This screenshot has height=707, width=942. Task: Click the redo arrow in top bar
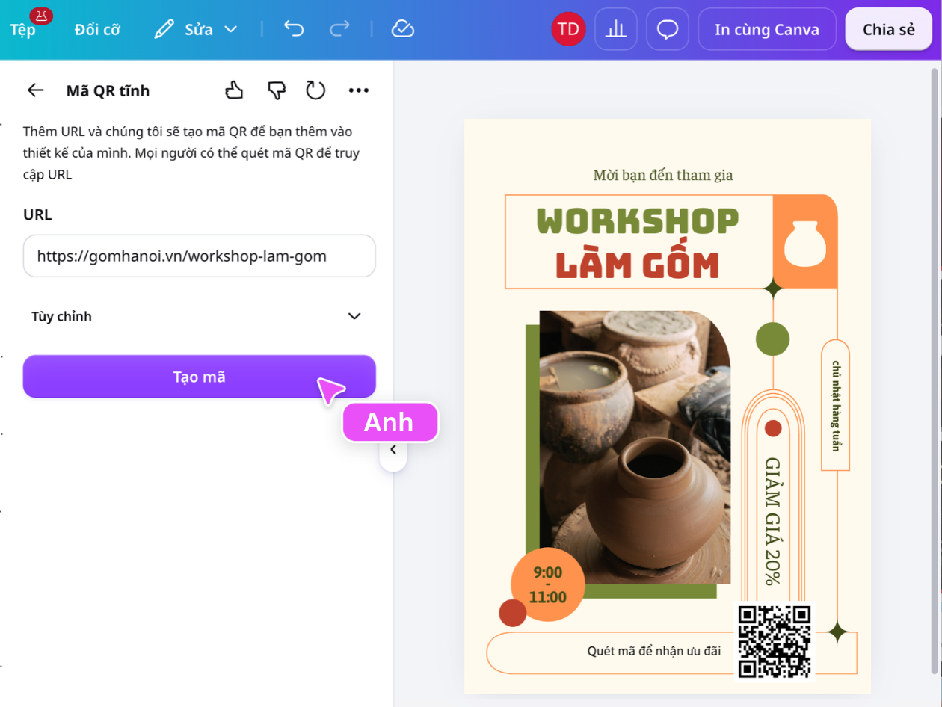point(339,29)
